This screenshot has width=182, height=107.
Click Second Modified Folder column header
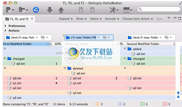(x=151, y=44)
